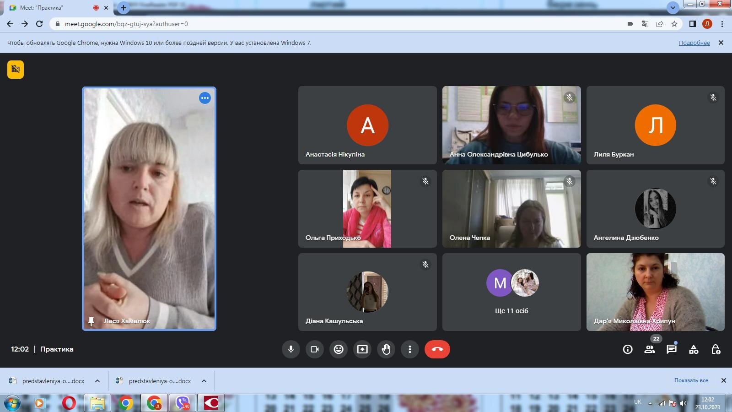Screen dimensions: 732x412
Task: Show the participants list with 22 people
Action: coord(650,349)
